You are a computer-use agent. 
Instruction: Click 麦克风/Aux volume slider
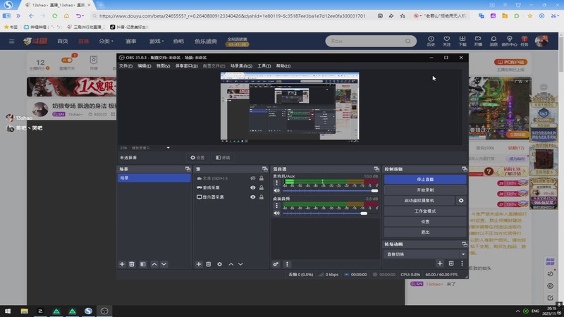(330, 191)
